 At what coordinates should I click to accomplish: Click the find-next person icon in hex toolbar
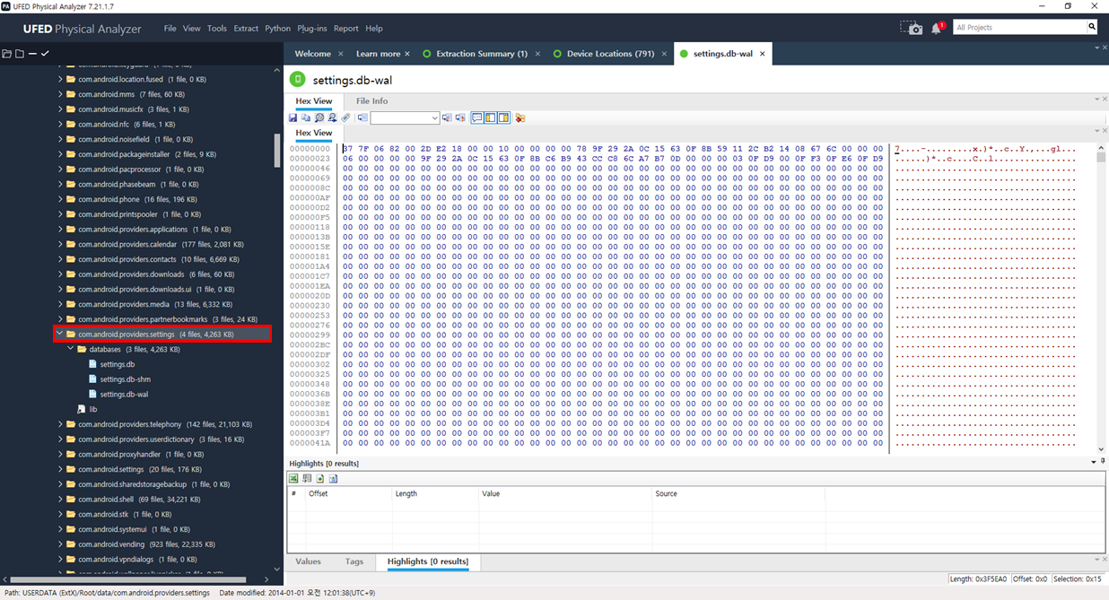tap(332, 118)
